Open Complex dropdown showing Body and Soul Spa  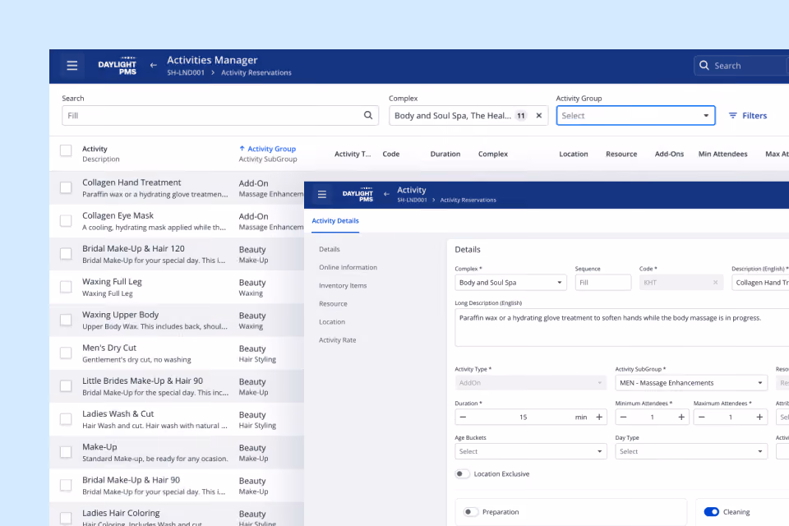(510, 283)
